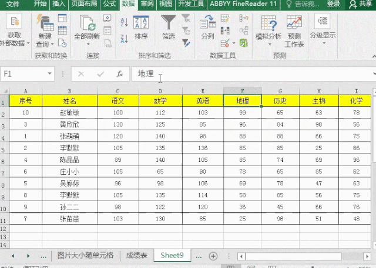
Task: Expand the 分级显示 dropdown arrow
Action: point(324,43)
